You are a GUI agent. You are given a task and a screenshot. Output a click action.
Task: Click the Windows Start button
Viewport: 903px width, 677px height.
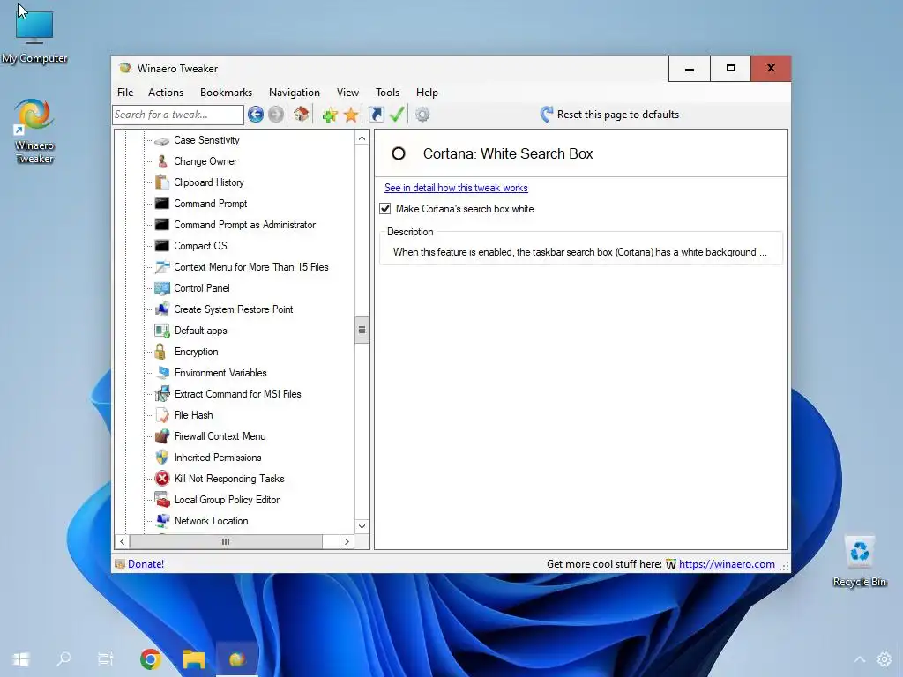21,659
